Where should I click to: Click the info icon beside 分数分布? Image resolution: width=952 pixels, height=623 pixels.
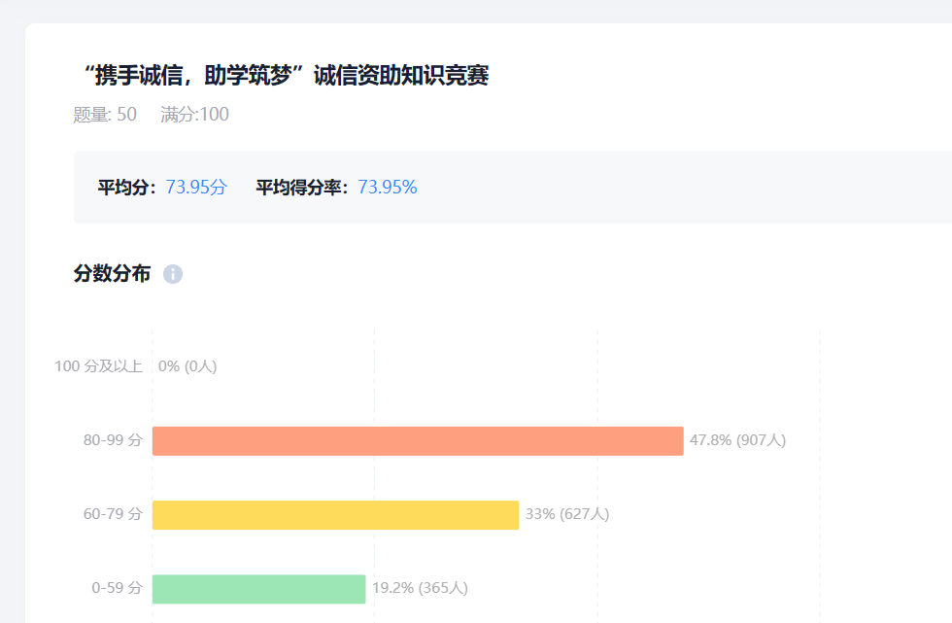[x=173, y=274]
